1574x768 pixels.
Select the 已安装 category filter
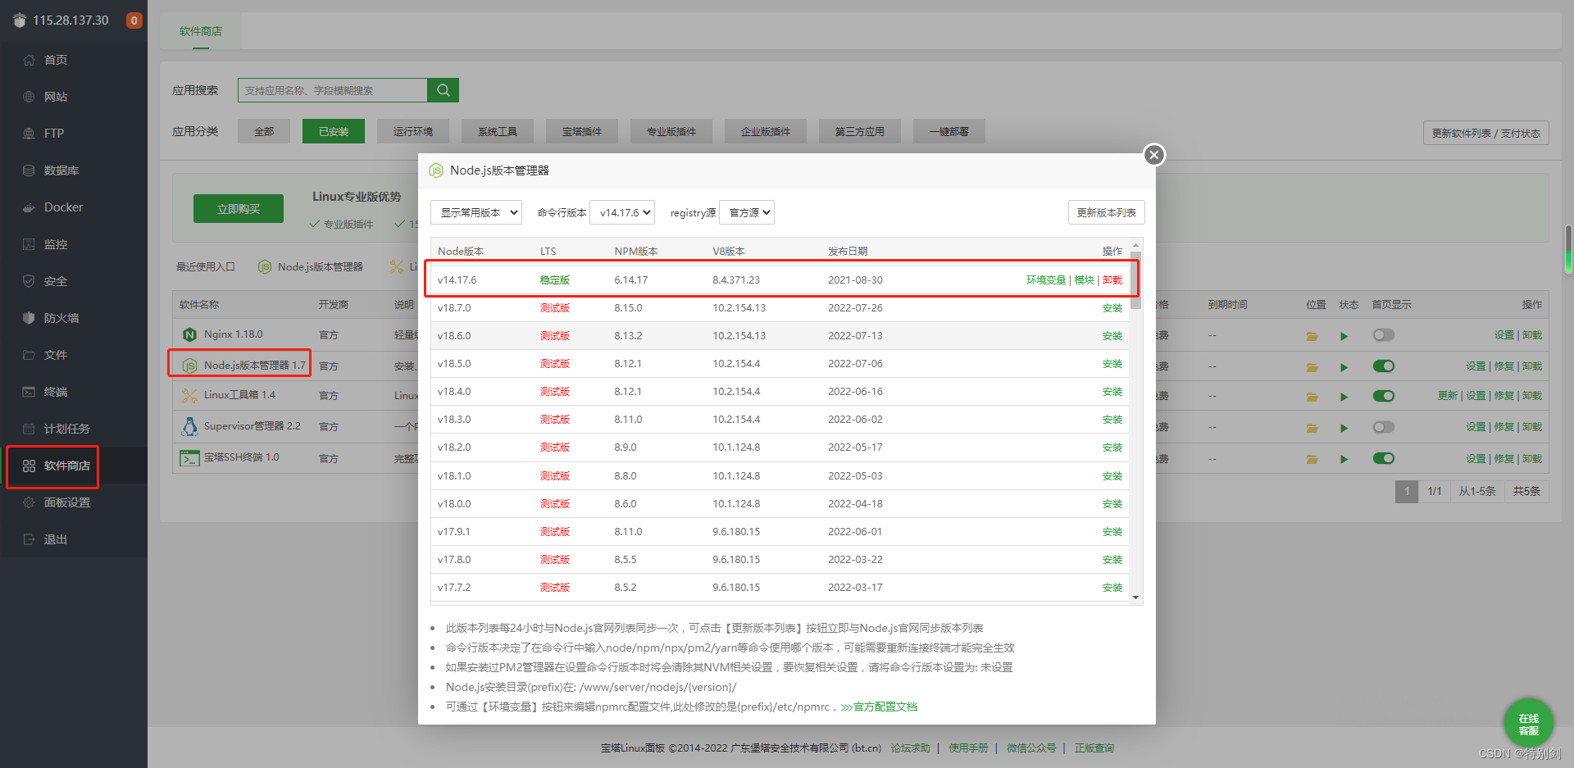coord(334,131)
